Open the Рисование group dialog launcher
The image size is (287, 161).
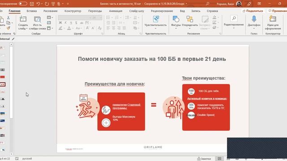tap(220, 34)
